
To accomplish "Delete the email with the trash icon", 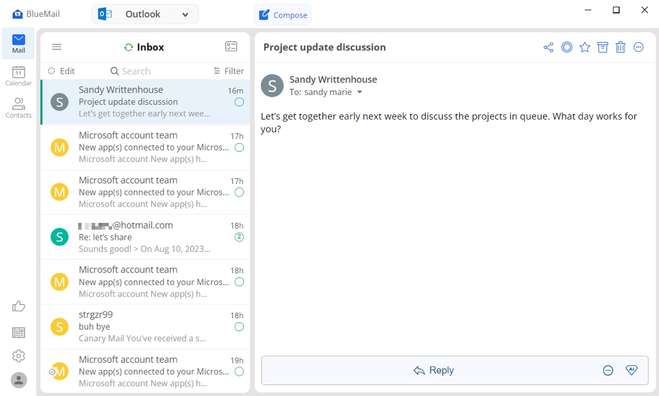I will click(621, 48).
